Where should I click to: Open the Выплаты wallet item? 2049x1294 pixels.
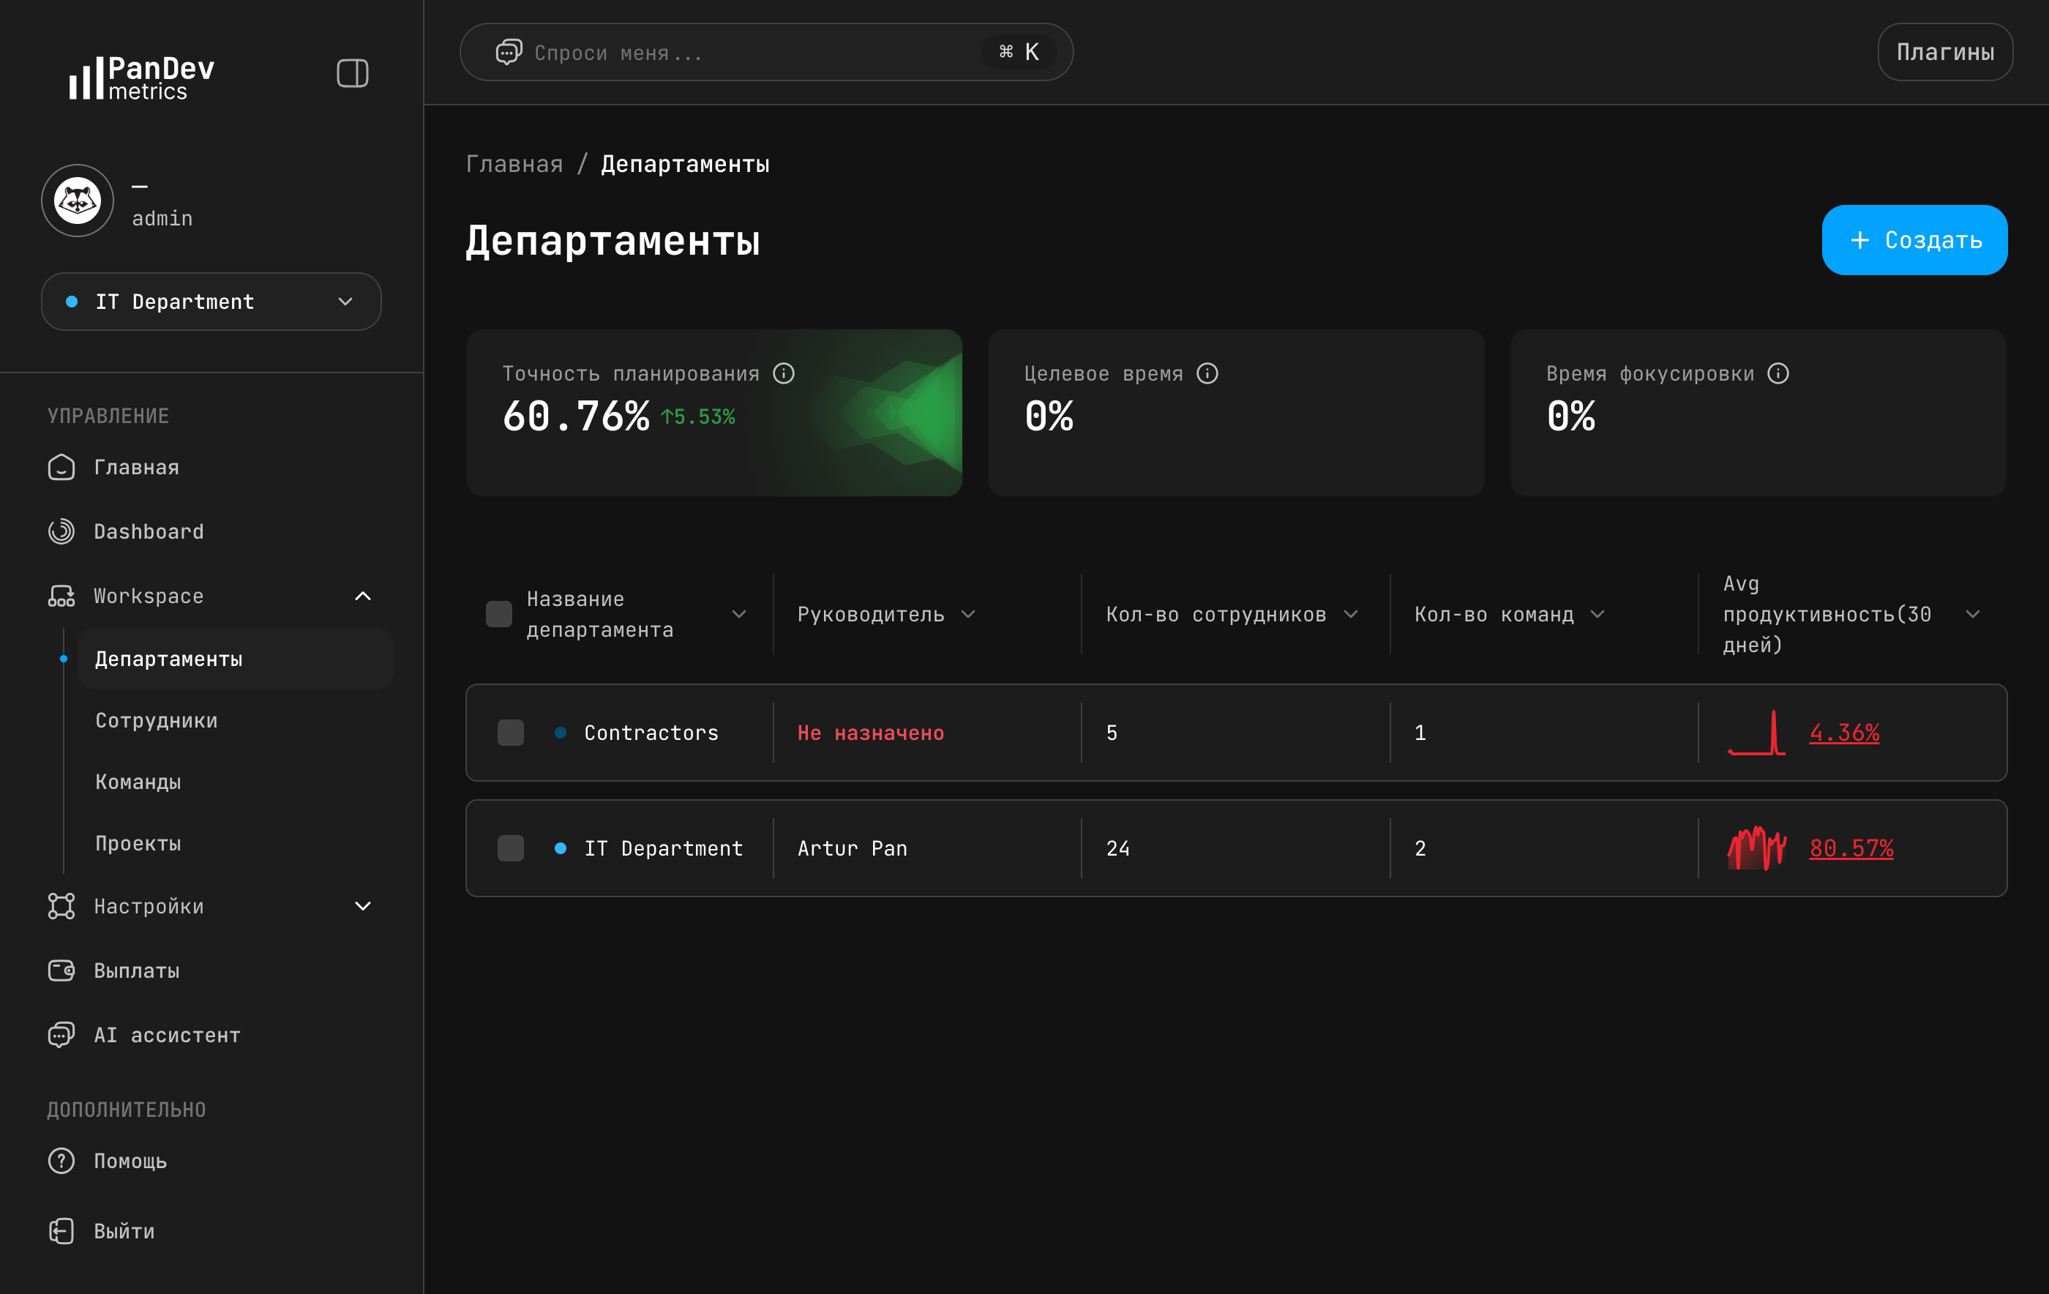61,970
